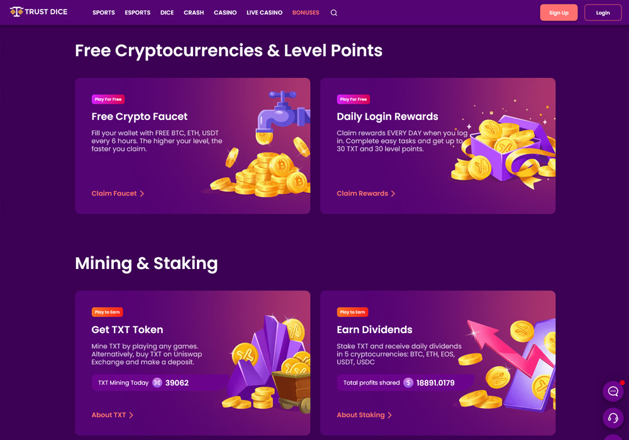Screen dimensions: 629x440
Task: Open the live chat bubble icon
Action: click(x=613, y=391)
